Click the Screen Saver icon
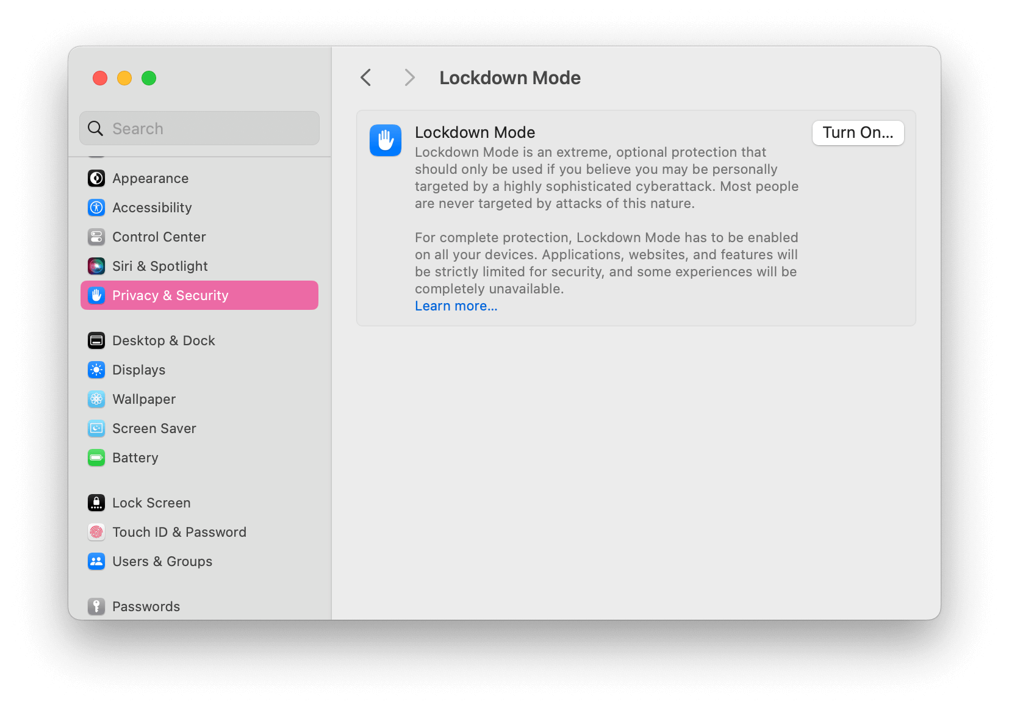Image resolution: width=1009 pixels, height=710 pixels. tap(96, 428)
